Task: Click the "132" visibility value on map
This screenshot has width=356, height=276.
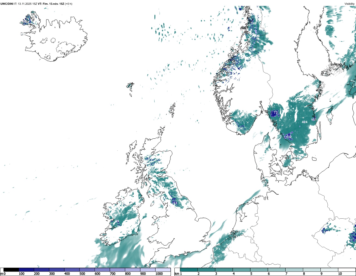Action: [x=289, y=137]
